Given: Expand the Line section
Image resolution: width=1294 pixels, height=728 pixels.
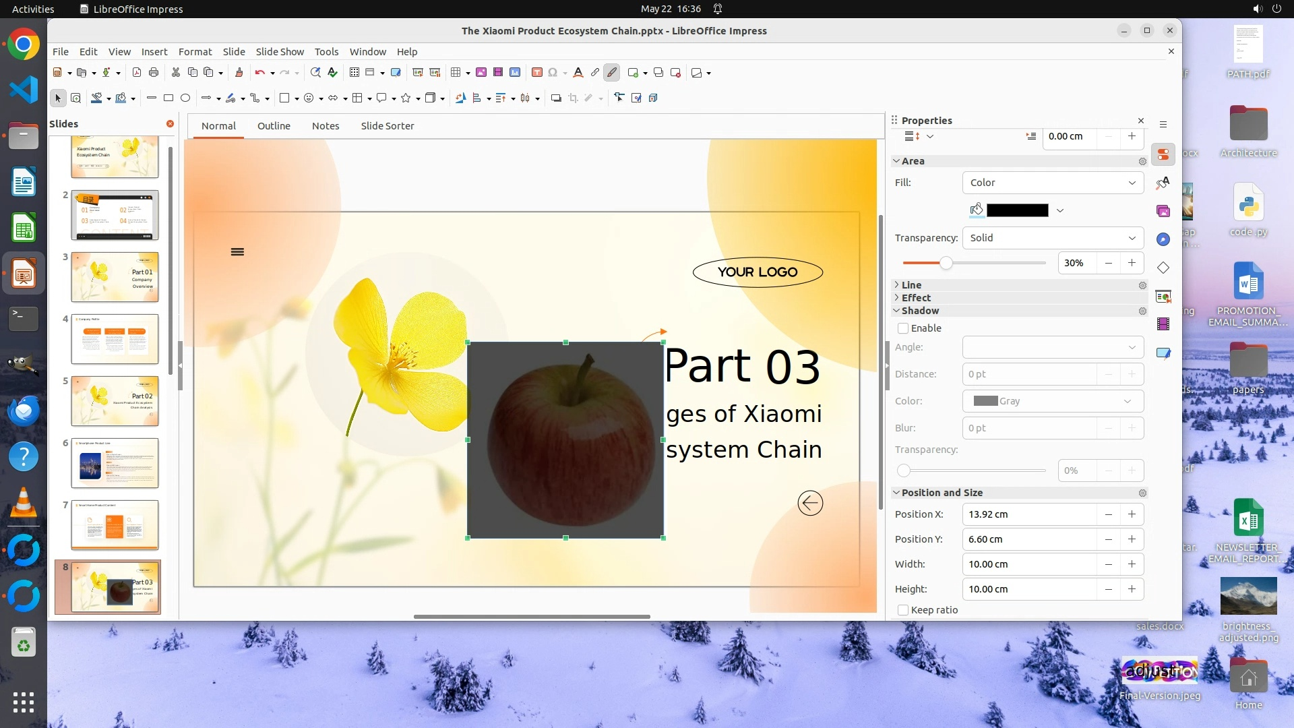Looking at the screenshot, I should click(911, 285).
